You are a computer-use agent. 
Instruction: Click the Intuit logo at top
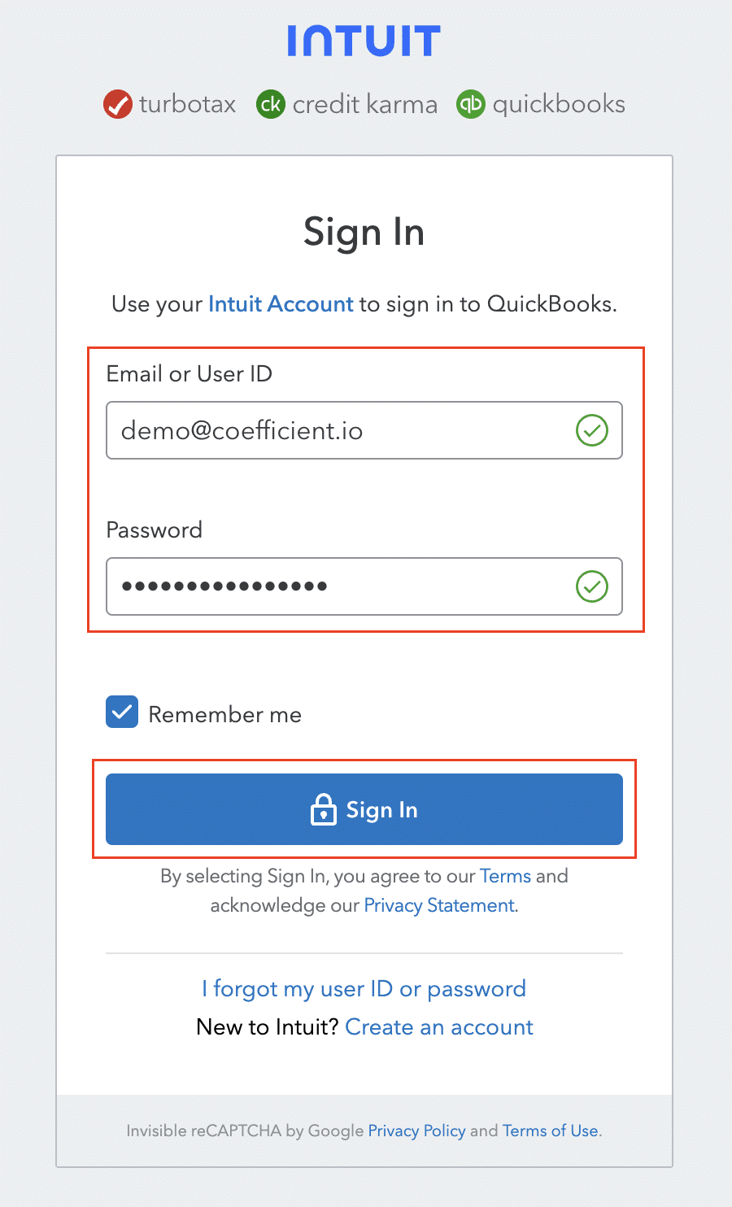[364, 41]
